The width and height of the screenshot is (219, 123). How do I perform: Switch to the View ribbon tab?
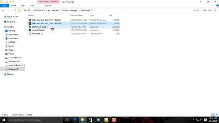coord(32,5)
